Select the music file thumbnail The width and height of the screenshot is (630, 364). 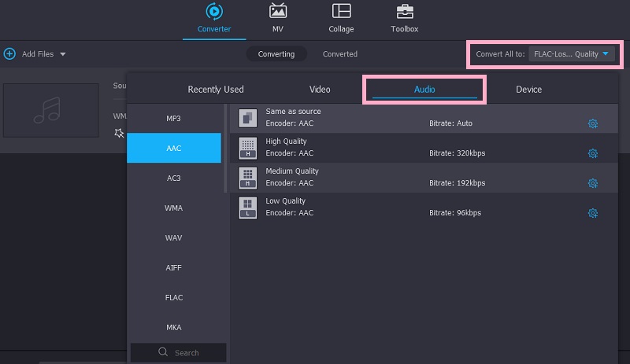click(x=51, y=110)
